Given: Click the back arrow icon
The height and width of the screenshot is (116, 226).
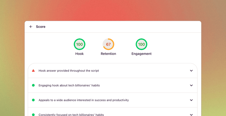Looking at the screenshot, I should (x=31, y=27).
